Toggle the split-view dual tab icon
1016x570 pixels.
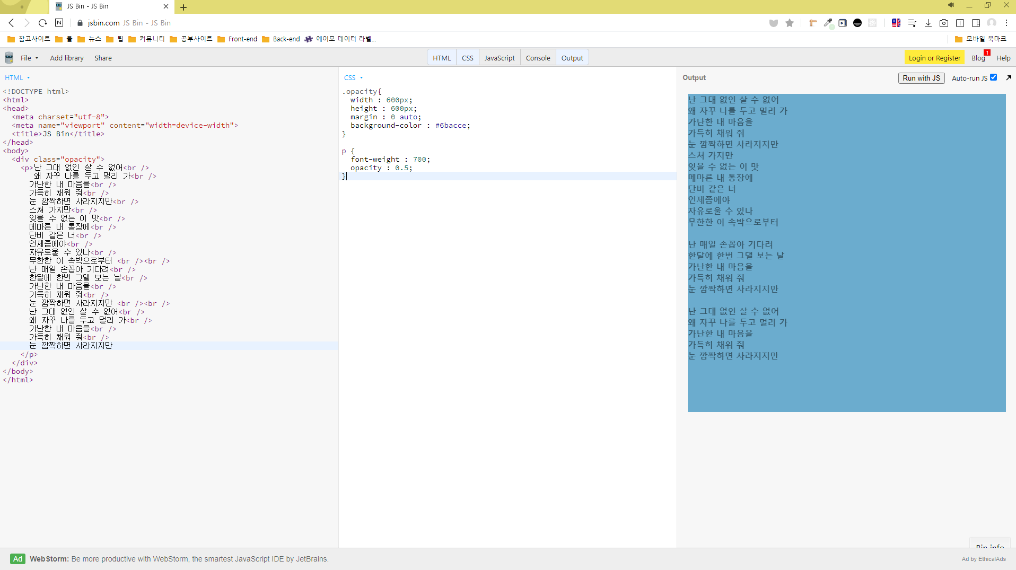(960, 23)
